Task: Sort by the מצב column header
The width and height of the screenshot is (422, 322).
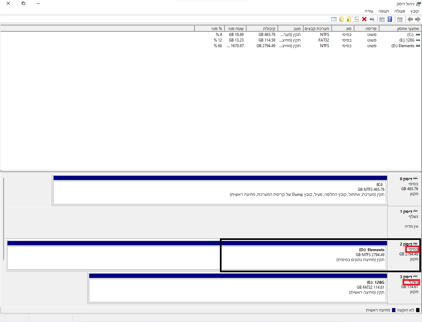Action: point(291,29)
